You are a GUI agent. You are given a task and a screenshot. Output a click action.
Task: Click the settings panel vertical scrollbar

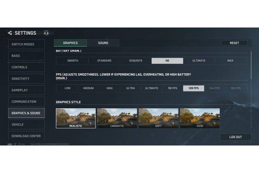[x=251, y=65]
